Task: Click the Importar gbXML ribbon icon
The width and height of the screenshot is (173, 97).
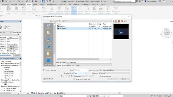Action: point(80,10)
